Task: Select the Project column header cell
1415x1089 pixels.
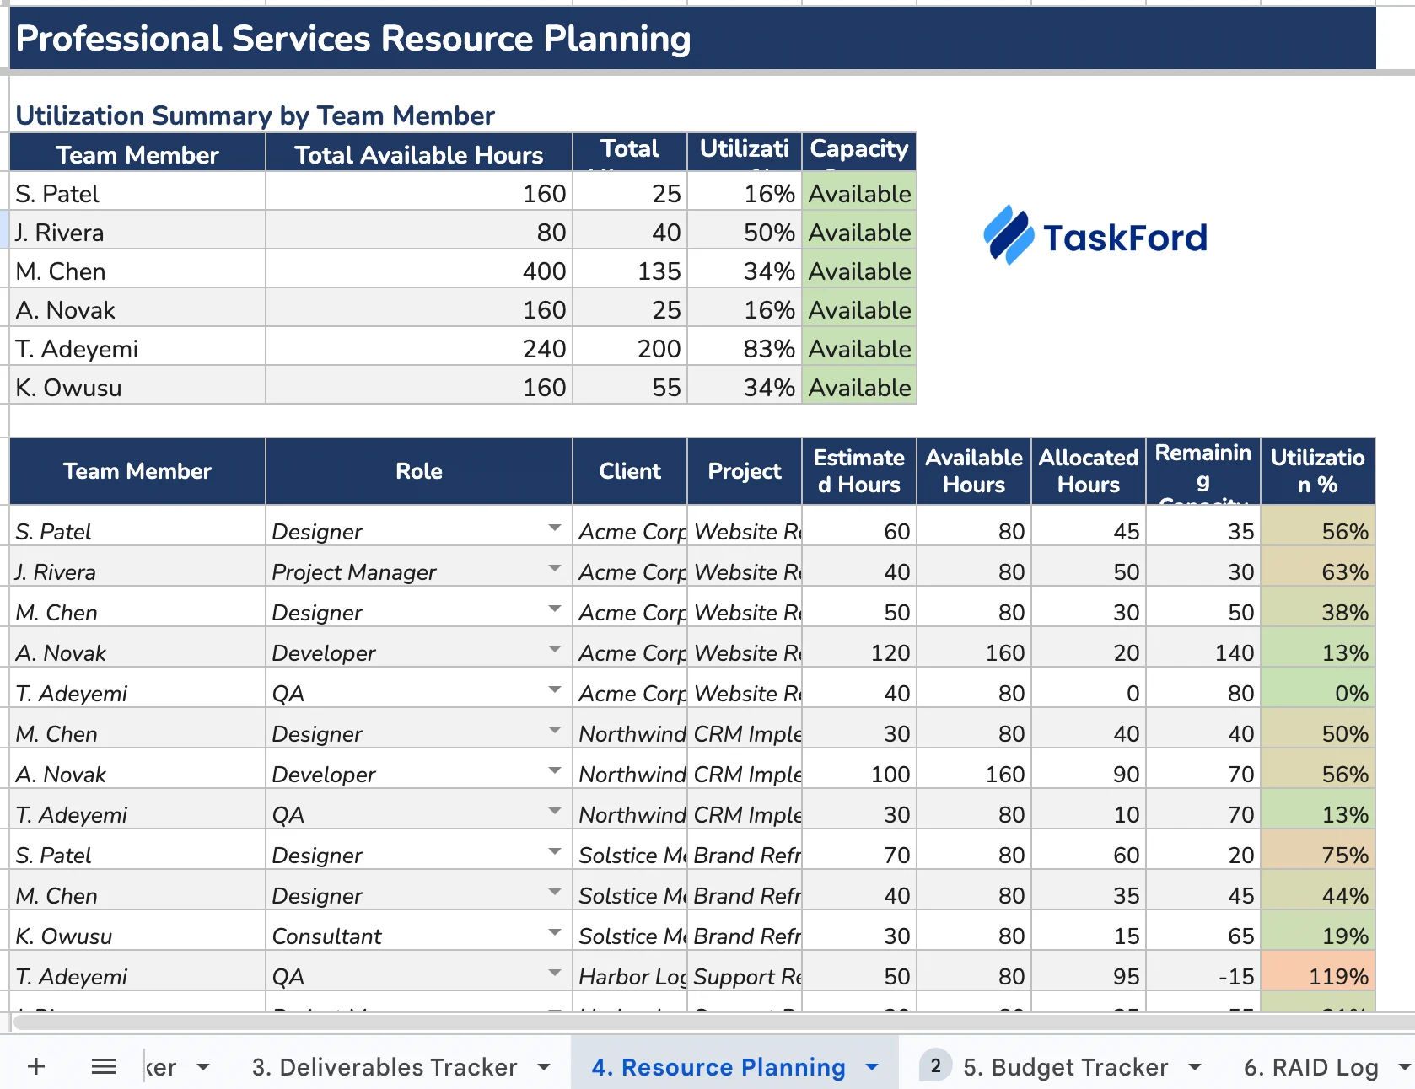Action: [745, 471]
